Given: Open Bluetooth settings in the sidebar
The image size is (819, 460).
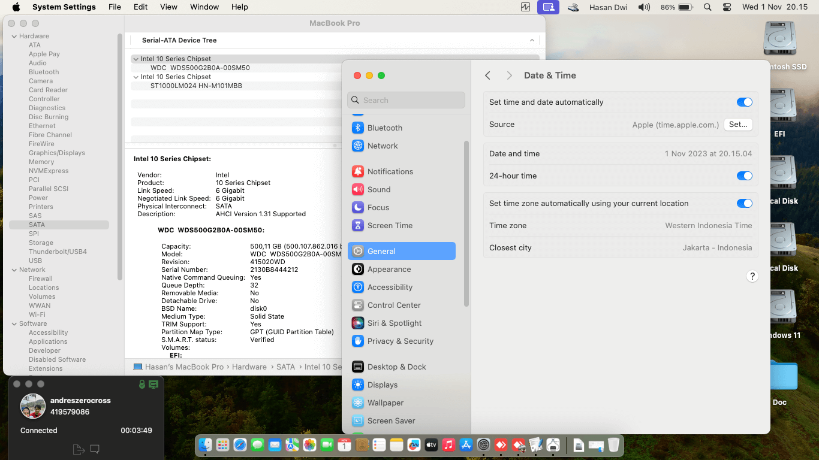Looking at the screenshot, I should [384, 128].
